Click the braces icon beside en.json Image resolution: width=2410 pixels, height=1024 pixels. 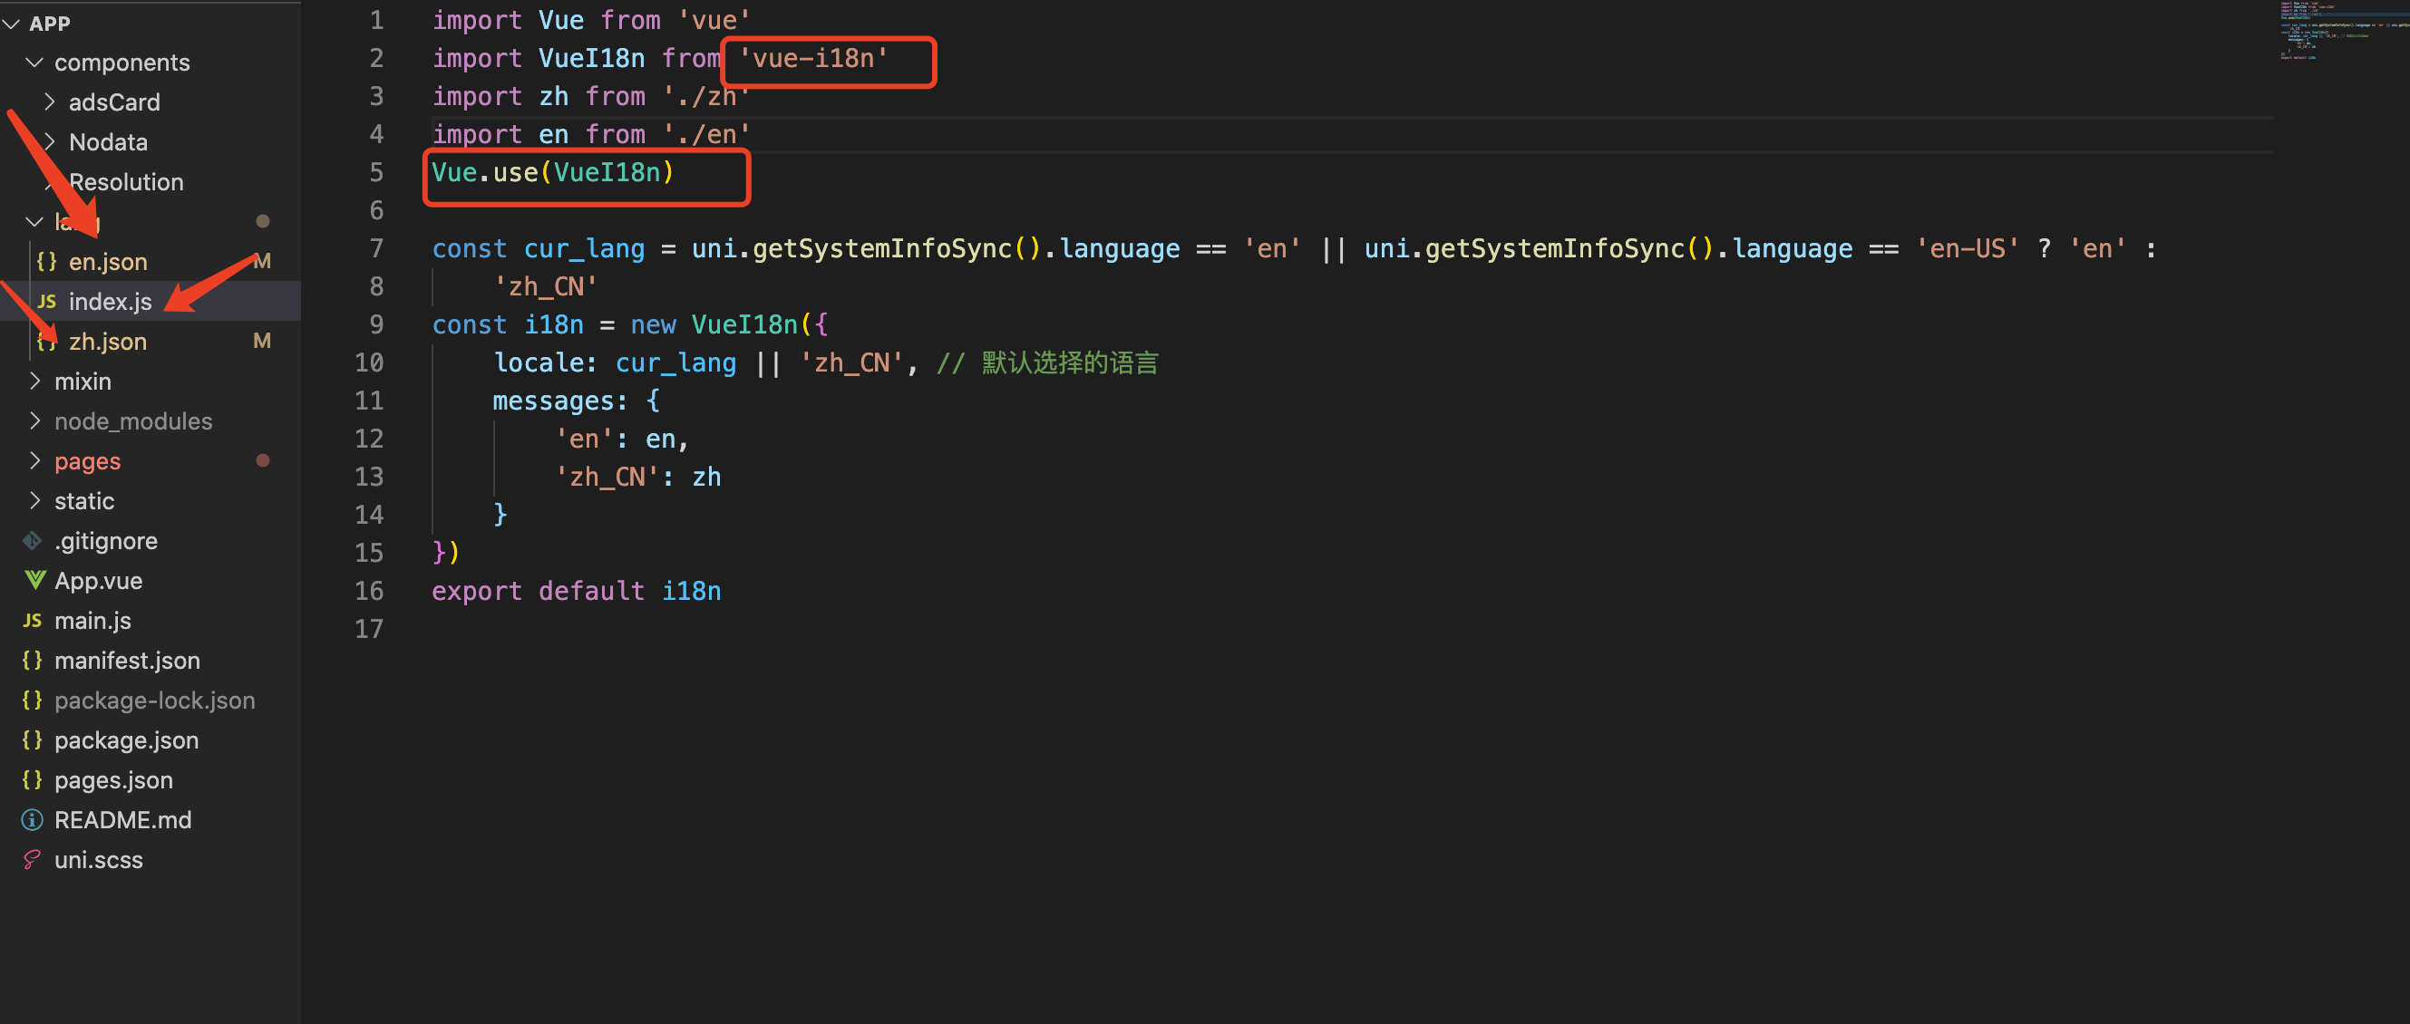coord(46,262)
